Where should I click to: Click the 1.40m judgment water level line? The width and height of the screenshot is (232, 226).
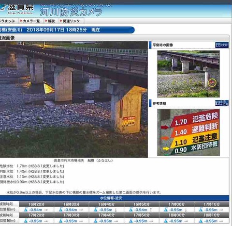pos(32,171)
